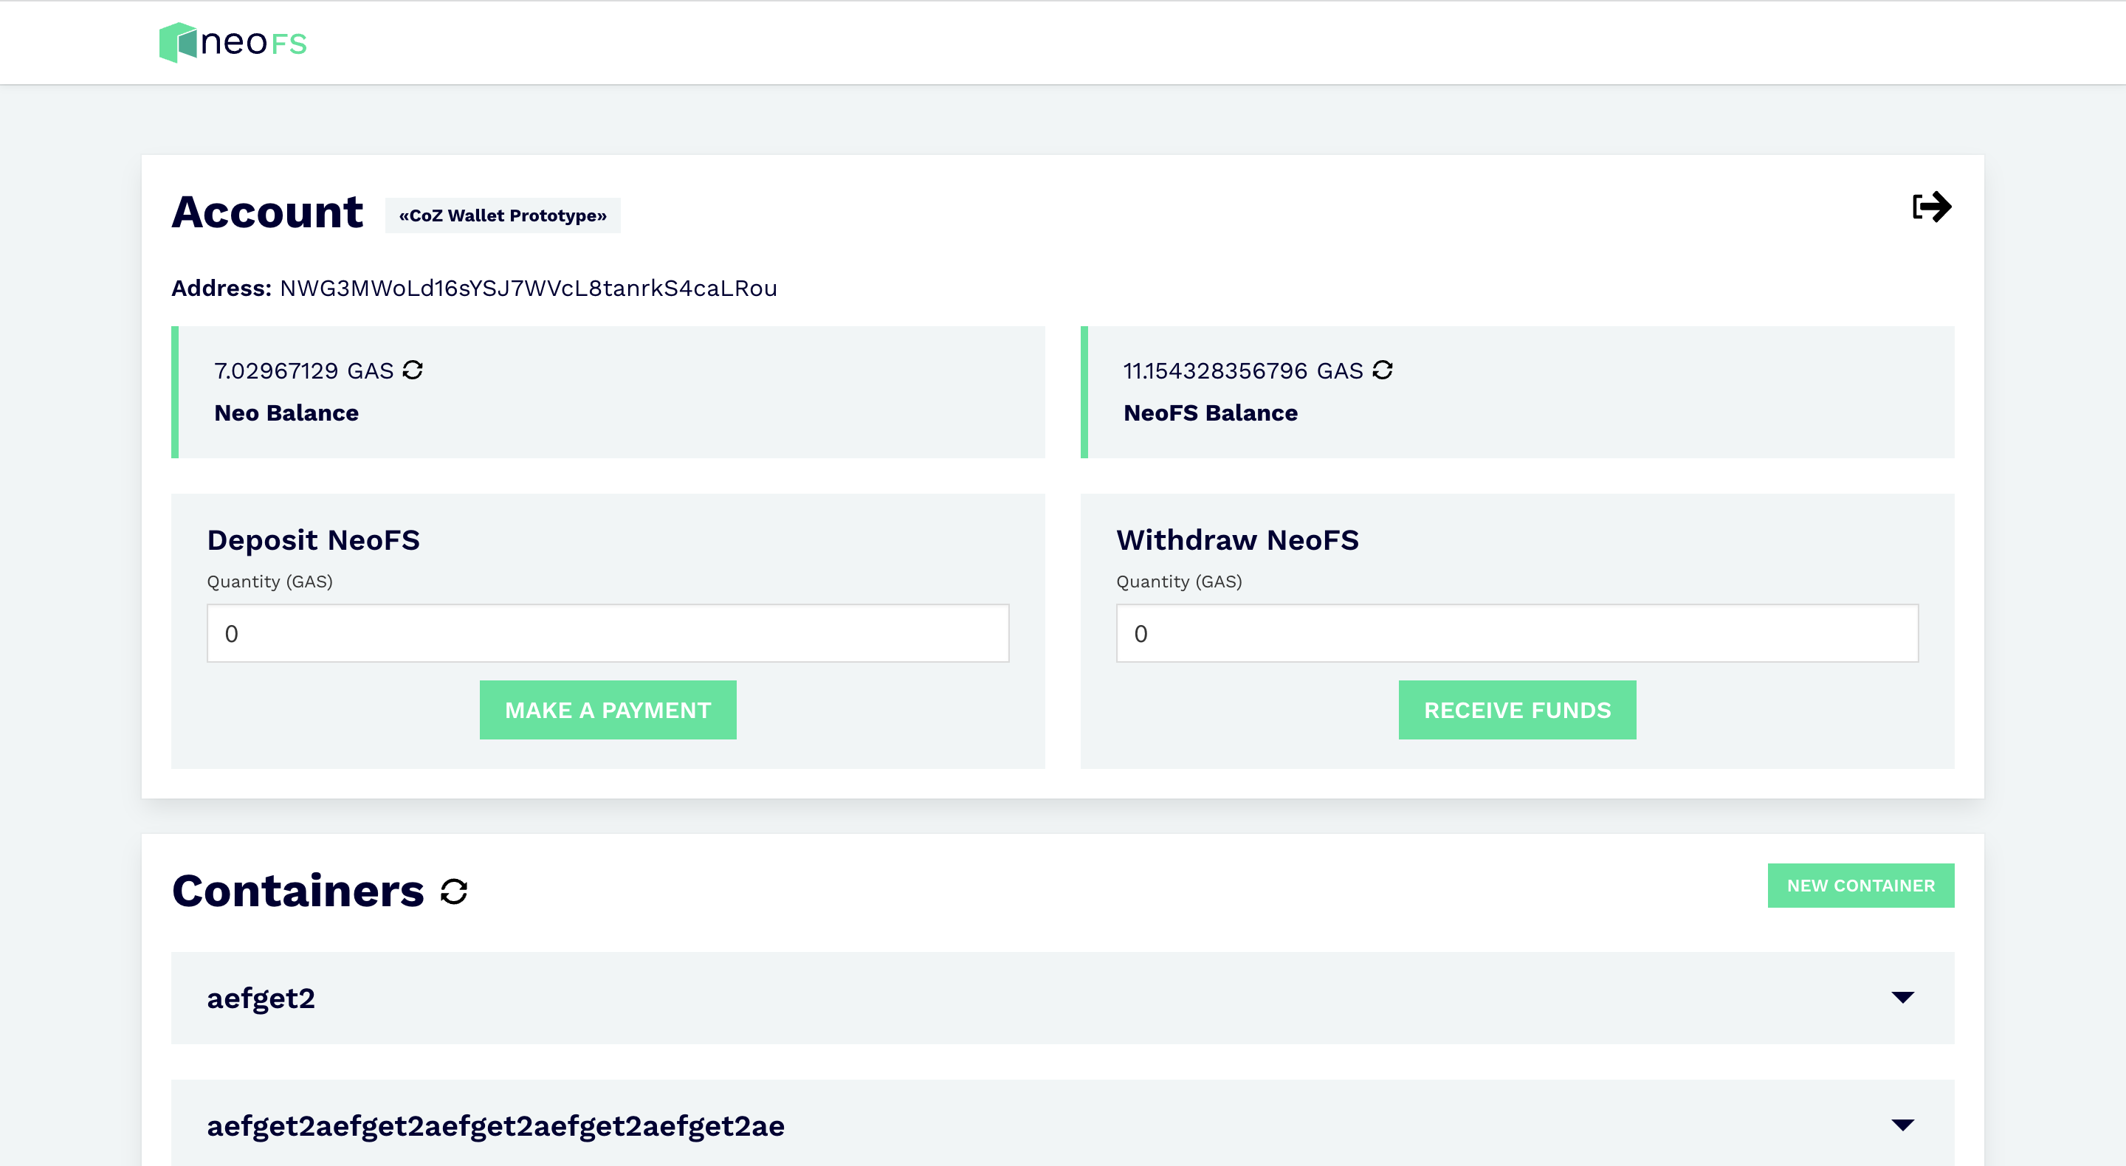Click the wallet address NWG3MWoLd16s text
This screenshot has width=2126, height=1166.
(x=529, y=288)
